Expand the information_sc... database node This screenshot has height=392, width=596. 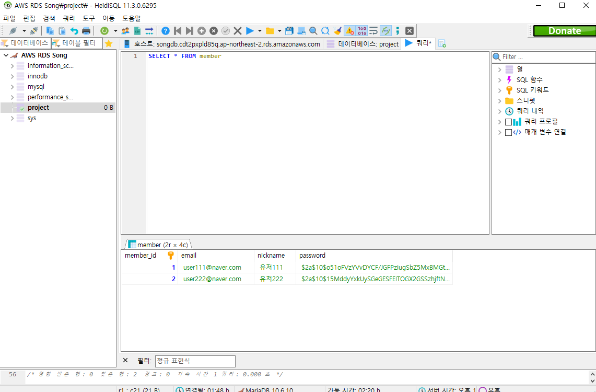pos(12,66)
